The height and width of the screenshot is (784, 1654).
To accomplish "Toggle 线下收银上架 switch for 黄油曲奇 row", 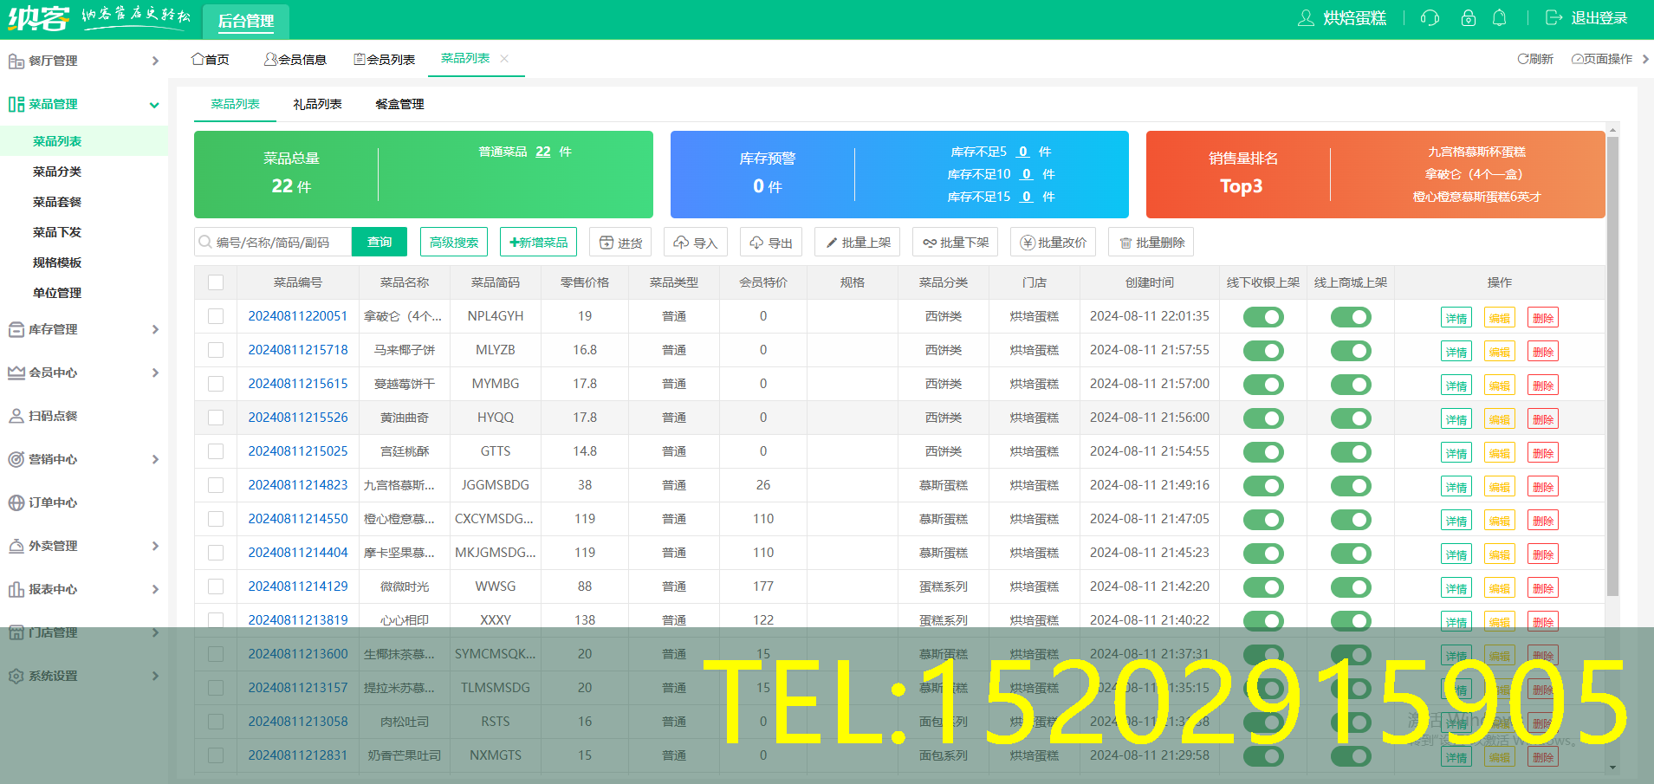I will click(1262, 418).
